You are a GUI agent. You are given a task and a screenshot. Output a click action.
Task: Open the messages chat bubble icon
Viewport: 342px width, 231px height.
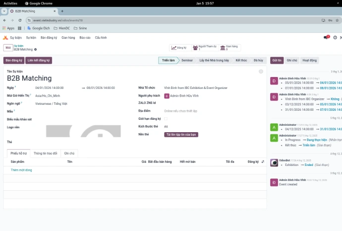pos(326,37)
